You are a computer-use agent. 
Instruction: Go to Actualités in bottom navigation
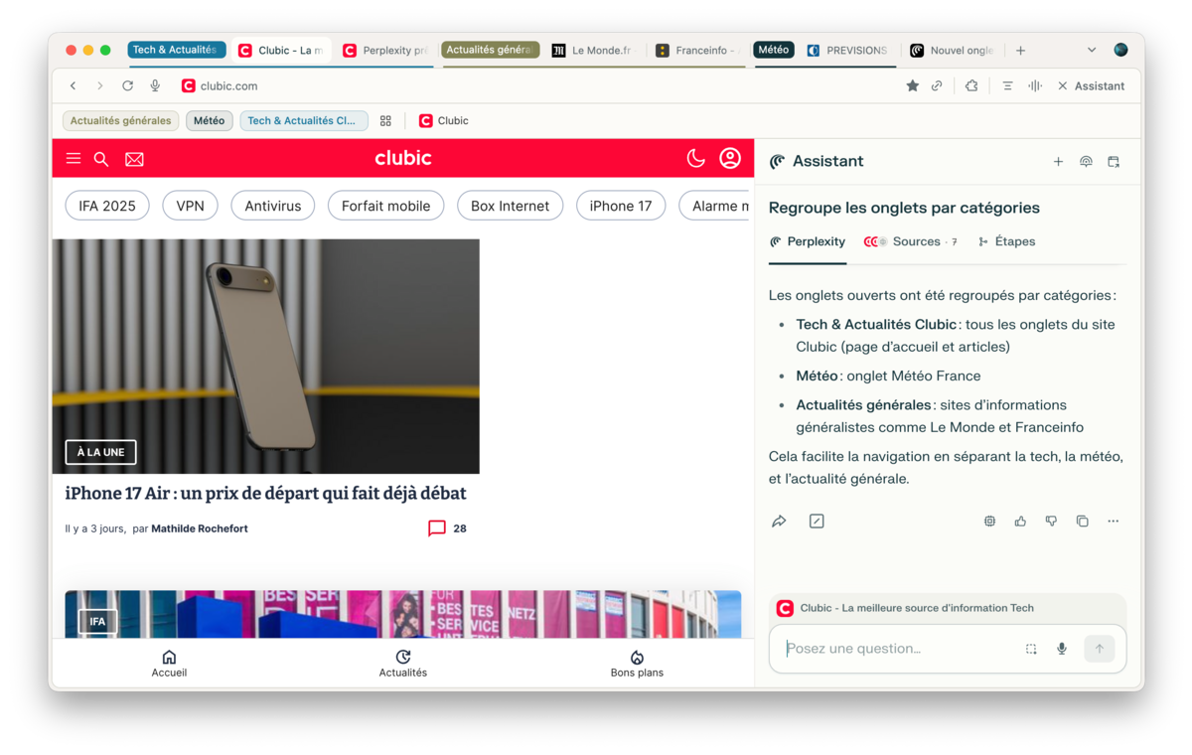point(402,664)
